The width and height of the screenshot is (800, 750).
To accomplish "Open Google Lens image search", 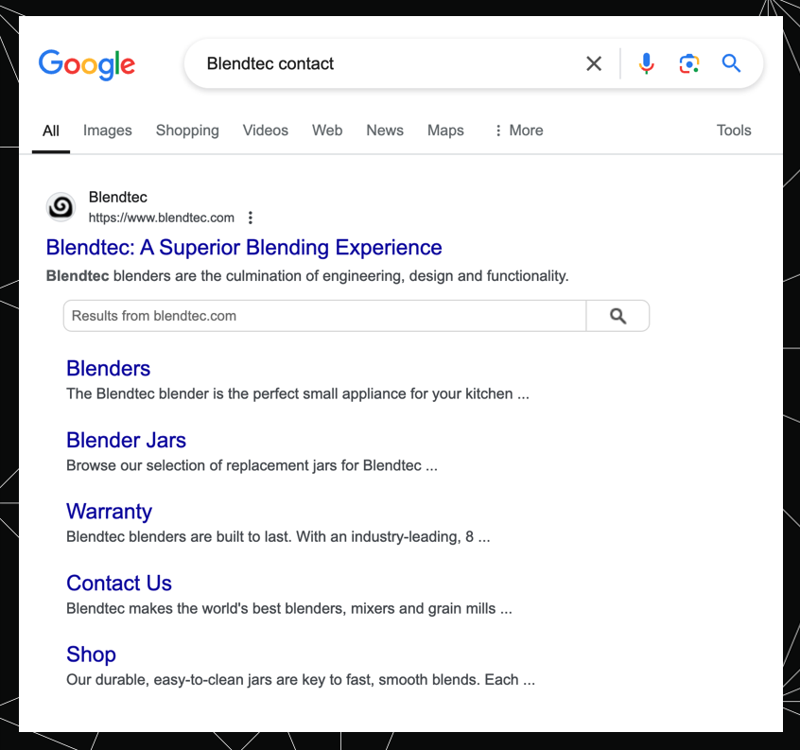I will 689,63.
